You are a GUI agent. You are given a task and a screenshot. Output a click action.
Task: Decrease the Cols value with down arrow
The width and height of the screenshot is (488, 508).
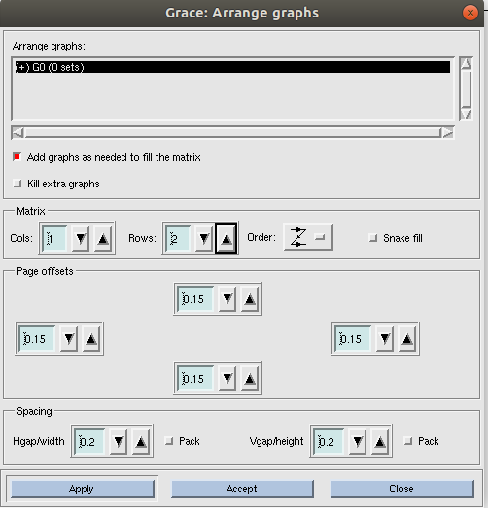click(81, 239)
